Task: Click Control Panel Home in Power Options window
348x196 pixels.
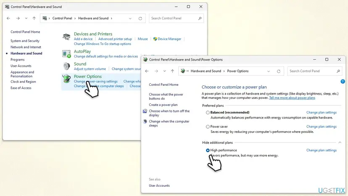Action: (x=163, y=85)
